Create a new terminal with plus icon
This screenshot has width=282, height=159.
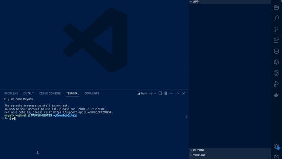[151, 93]
